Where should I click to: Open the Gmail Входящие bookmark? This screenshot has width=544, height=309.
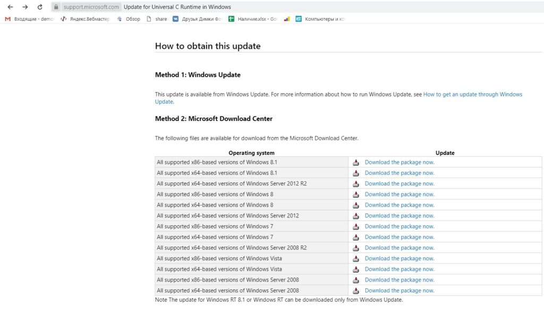click(x=30, y=19)
